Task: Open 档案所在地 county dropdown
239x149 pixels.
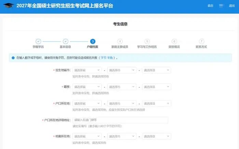Action: (x=156, y=136)
